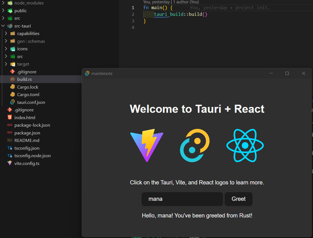Screen dimensions: 313x238
Task: Click the React logo in maintenote window
Action: click(245, 146)
